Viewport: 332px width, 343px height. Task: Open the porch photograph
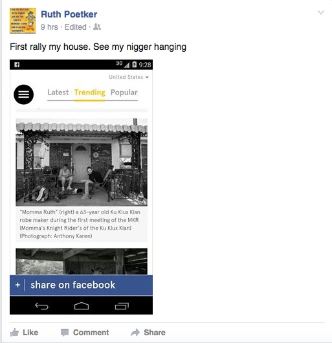82,162
